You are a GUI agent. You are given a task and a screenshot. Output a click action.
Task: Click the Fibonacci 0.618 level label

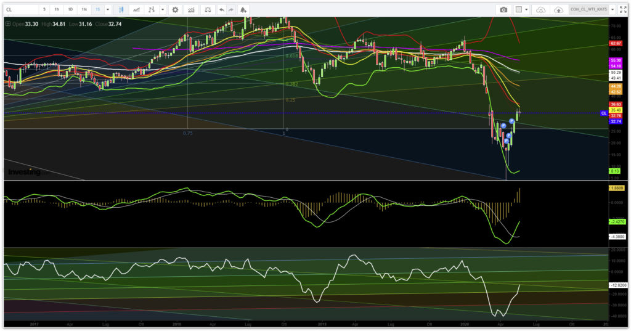coord(291,56)
